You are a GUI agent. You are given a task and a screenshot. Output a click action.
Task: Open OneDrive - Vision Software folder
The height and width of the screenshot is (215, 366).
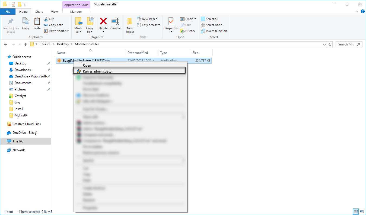click(x=28, y=76)
